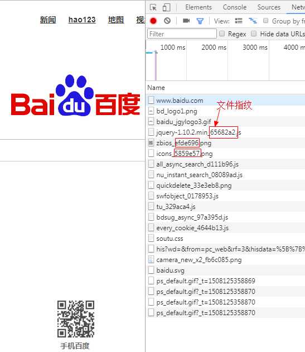Click the 手机百度 label under QR code

coord(75,346)
